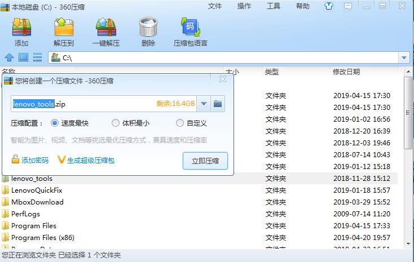Switch to the list view button
The image size is (414, 262).
[x=37, y=57]
